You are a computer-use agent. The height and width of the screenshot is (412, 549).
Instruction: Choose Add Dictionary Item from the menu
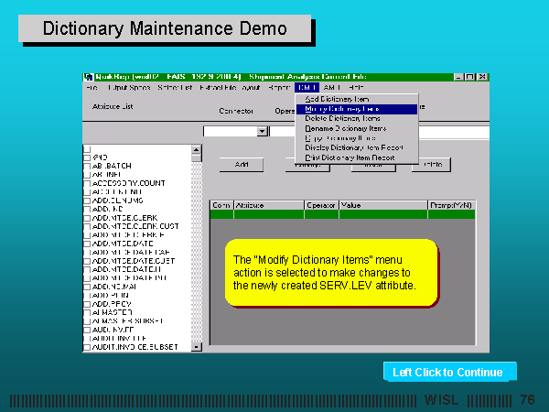[x=357, y=100]
